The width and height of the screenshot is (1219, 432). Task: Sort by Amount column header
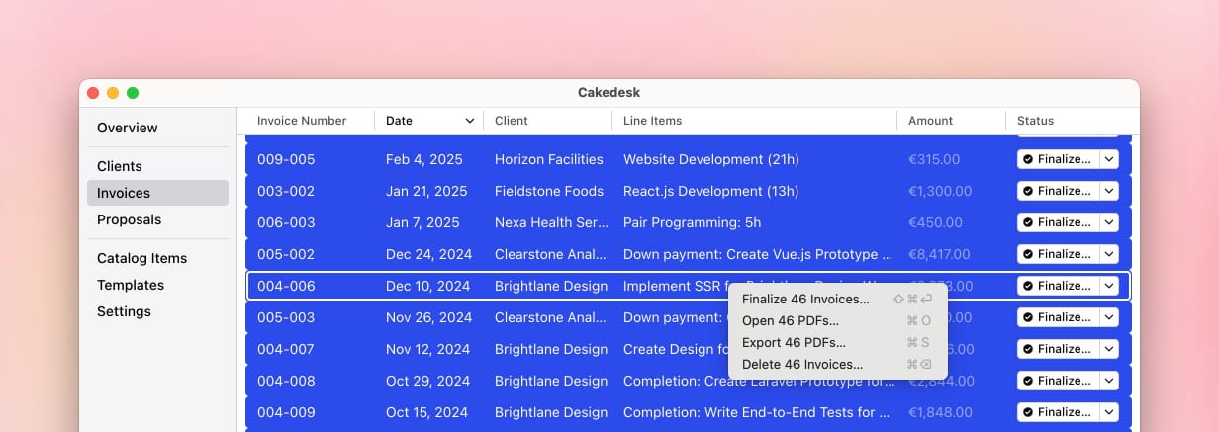pyautogui.click(x=930, y=121)
